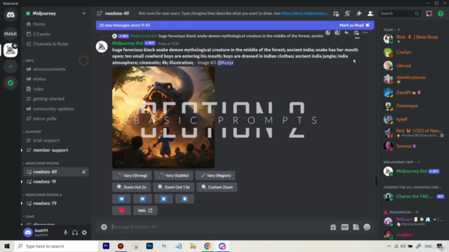Select the Midjourney sailboat server icon
Screen dimensions: 449x252
(x=11, y=50)
